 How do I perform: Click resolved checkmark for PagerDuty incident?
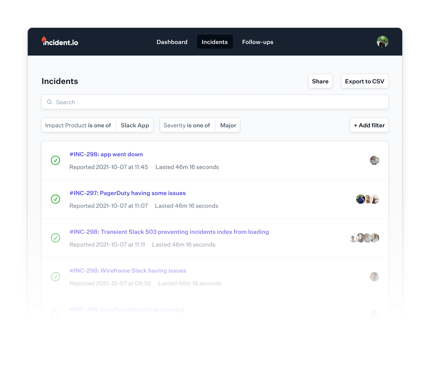[x=55, y=199]
